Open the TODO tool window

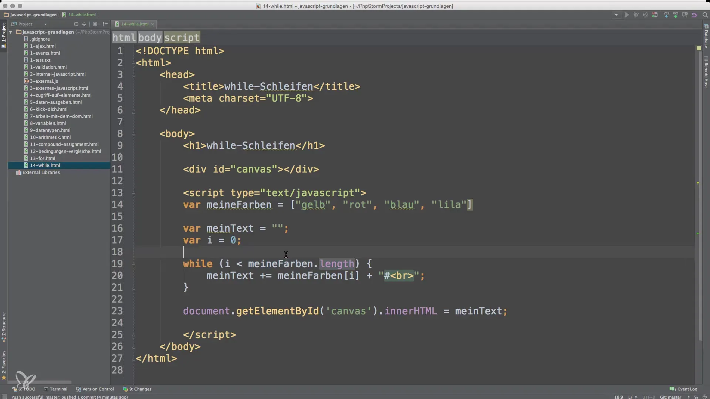pos(24,389)
